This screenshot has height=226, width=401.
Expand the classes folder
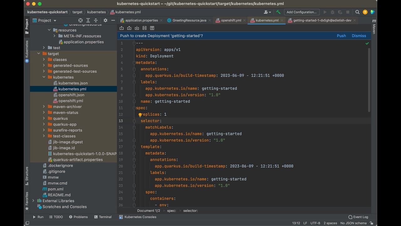[x=44, y=60]
